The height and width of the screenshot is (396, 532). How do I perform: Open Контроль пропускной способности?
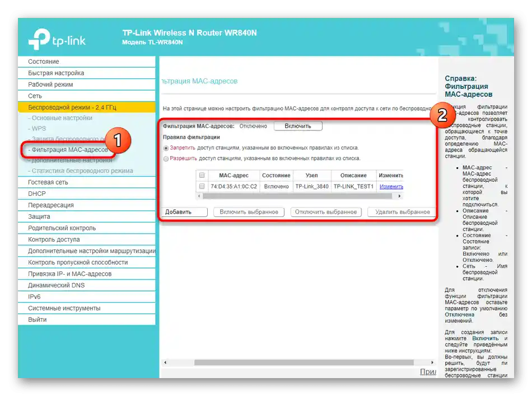[x=86, y=262]
